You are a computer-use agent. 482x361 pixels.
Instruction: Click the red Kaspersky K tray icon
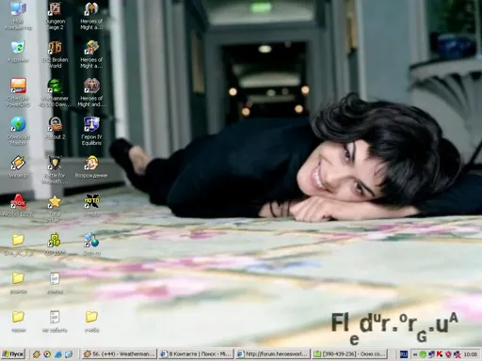pyautogui.click(x=440, y=354)
